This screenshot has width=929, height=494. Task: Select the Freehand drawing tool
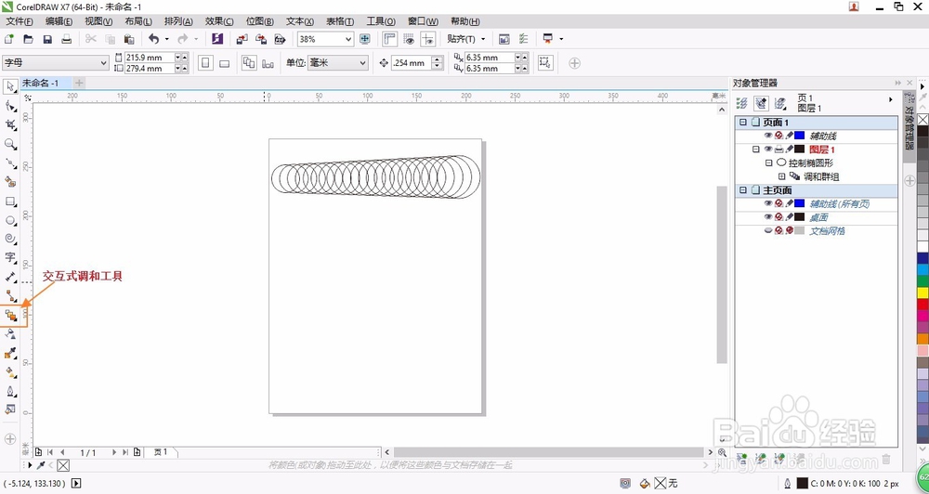click(10, 162)
